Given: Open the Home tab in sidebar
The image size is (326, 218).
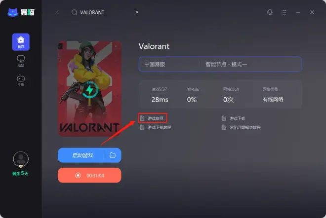Looking at the screenshot, I should [x=21, y=42].
